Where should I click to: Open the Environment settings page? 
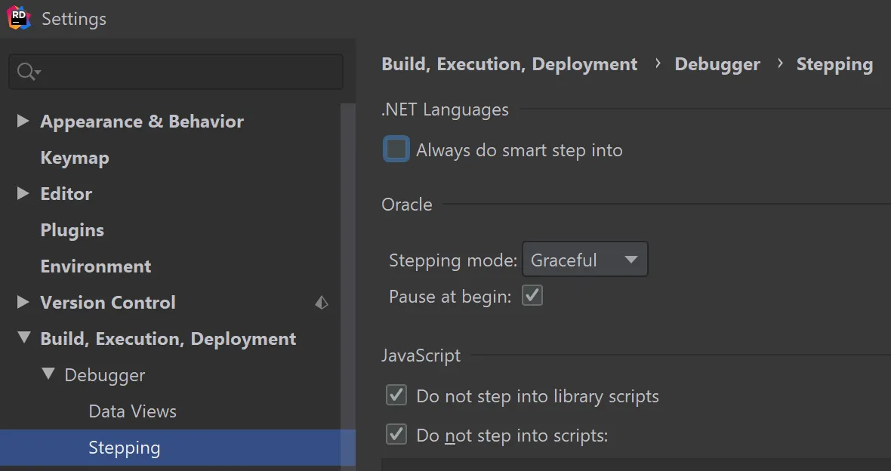(95, 266)
